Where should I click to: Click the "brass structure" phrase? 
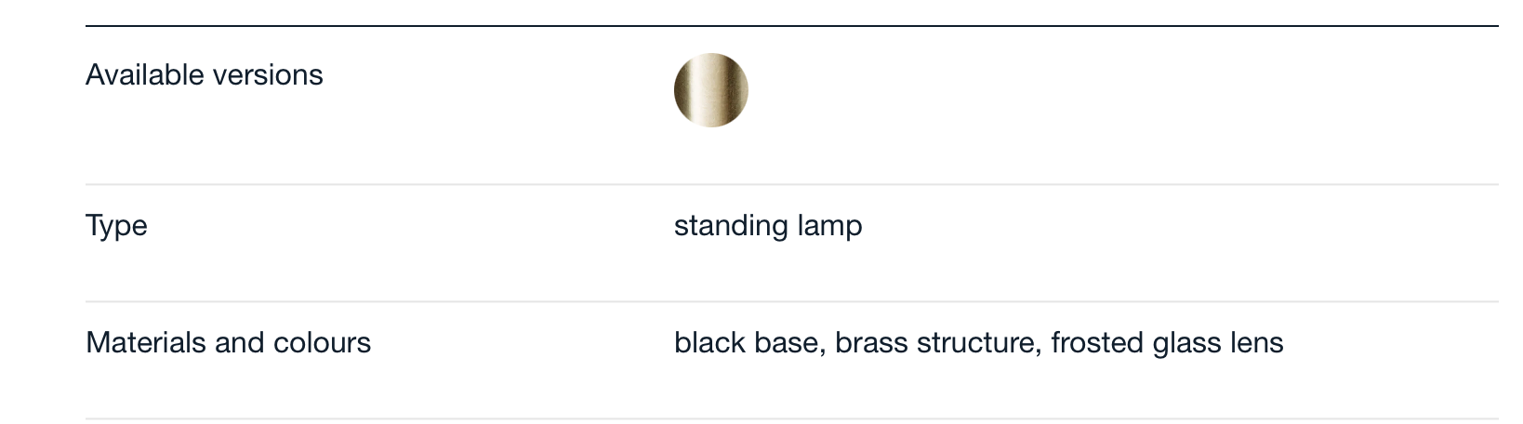935,342
